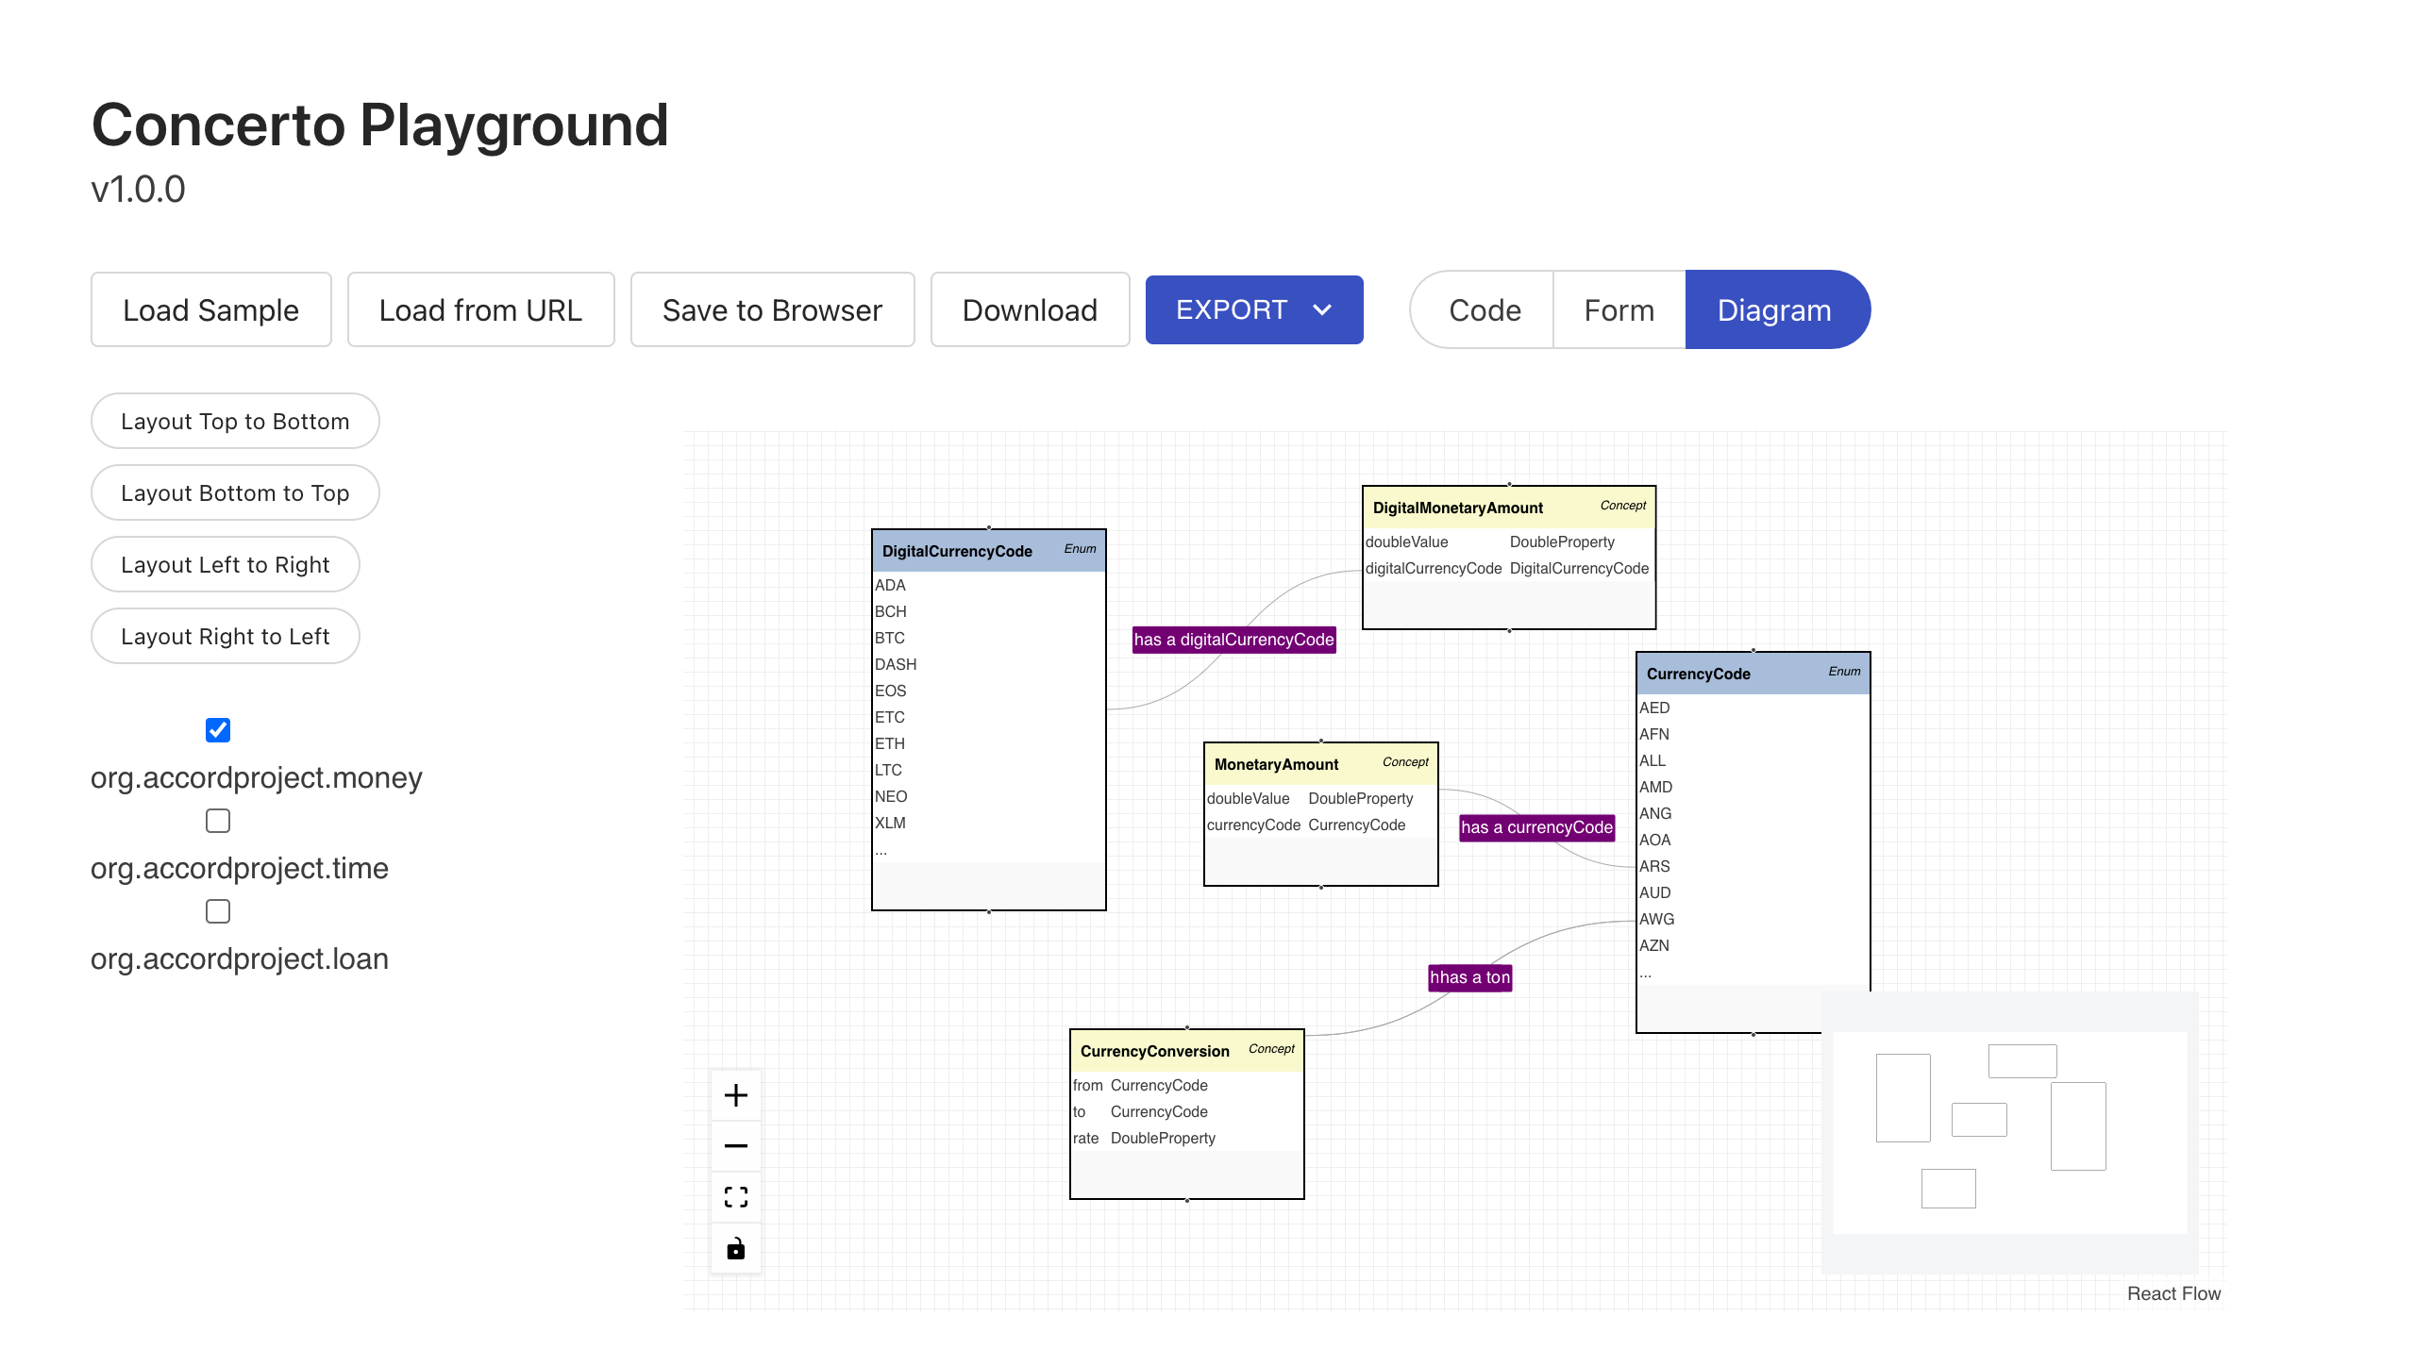Click the 'has a currencyCode' edge label
This screenshot has width=2416, height=1366.
(1537, 827)
